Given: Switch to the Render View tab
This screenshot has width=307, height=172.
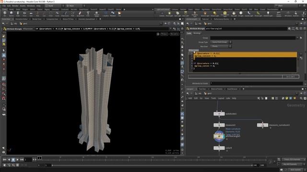Looking at the screenshot, I should [37, 19].
